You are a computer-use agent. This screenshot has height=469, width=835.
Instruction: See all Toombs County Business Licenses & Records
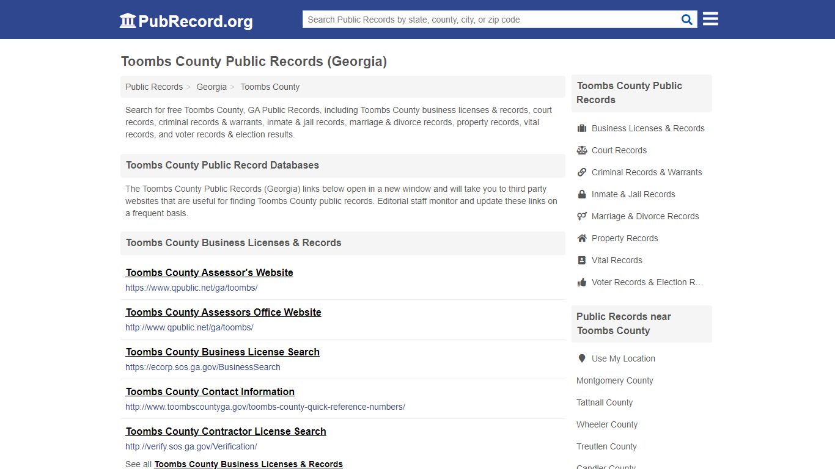pyautogui.click(x=248, y=464)
